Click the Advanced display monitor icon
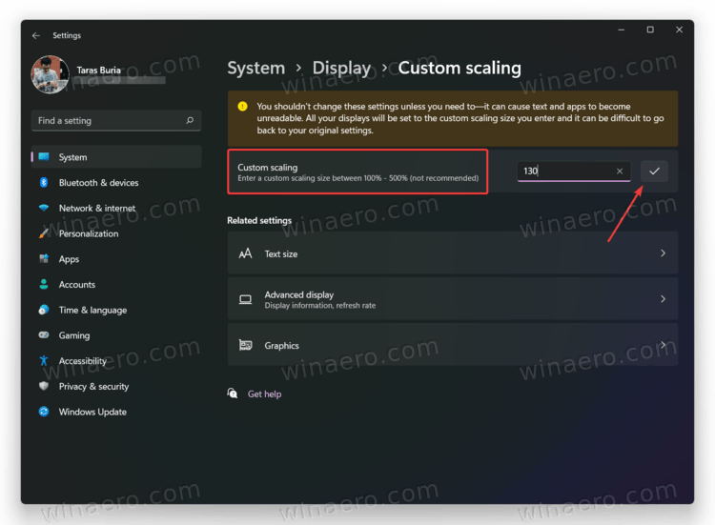Screen dimensions: 715x525 pyautogui.click(x=245, y=299)
